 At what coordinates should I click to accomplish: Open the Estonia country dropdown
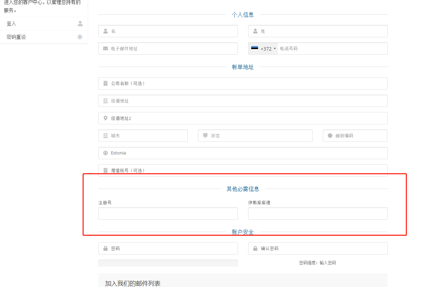[243, 153]
